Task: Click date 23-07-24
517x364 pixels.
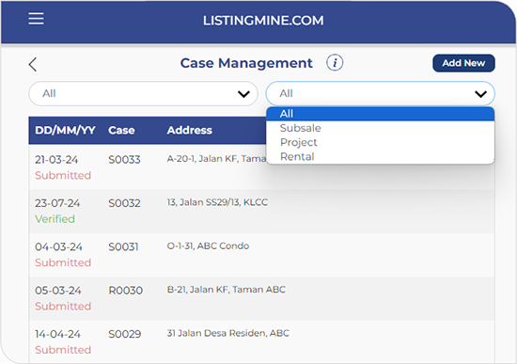Action: pyautogui.click(x=57, y=203)
